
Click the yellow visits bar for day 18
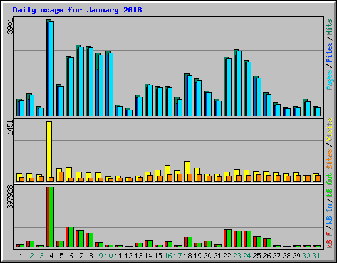tap(188, 172)
